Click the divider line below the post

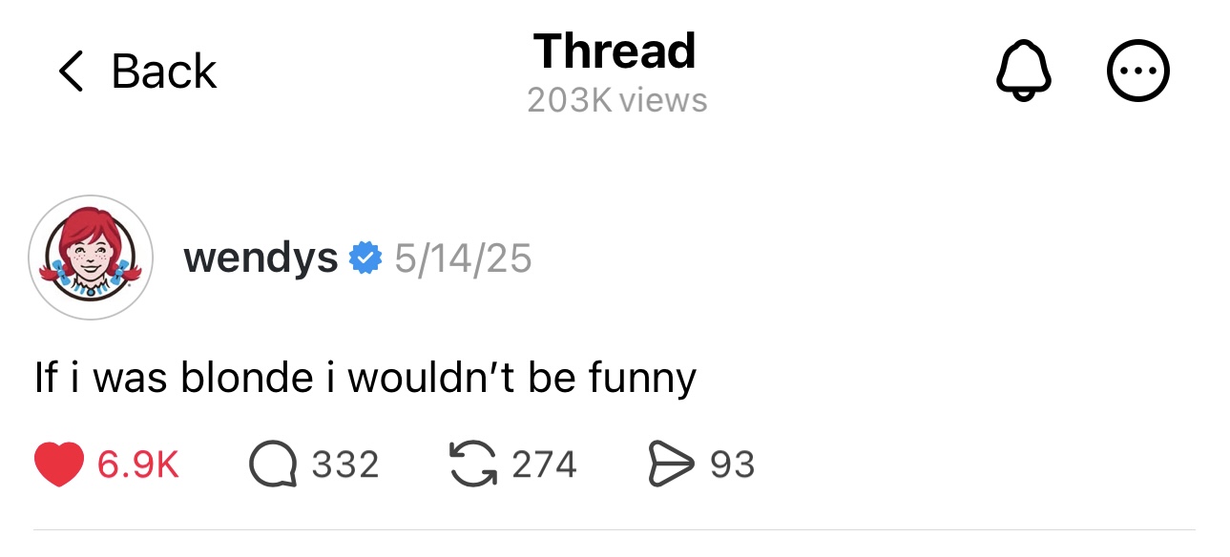point(615,529)
